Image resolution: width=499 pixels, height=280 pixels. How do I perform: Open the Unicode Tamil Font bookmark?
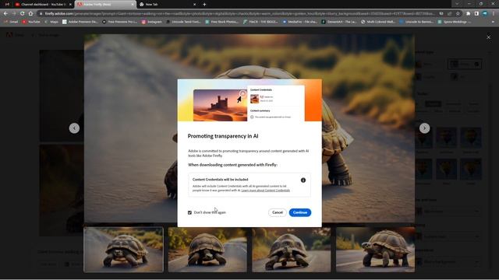pyautogui.click(x=183, y=22)
